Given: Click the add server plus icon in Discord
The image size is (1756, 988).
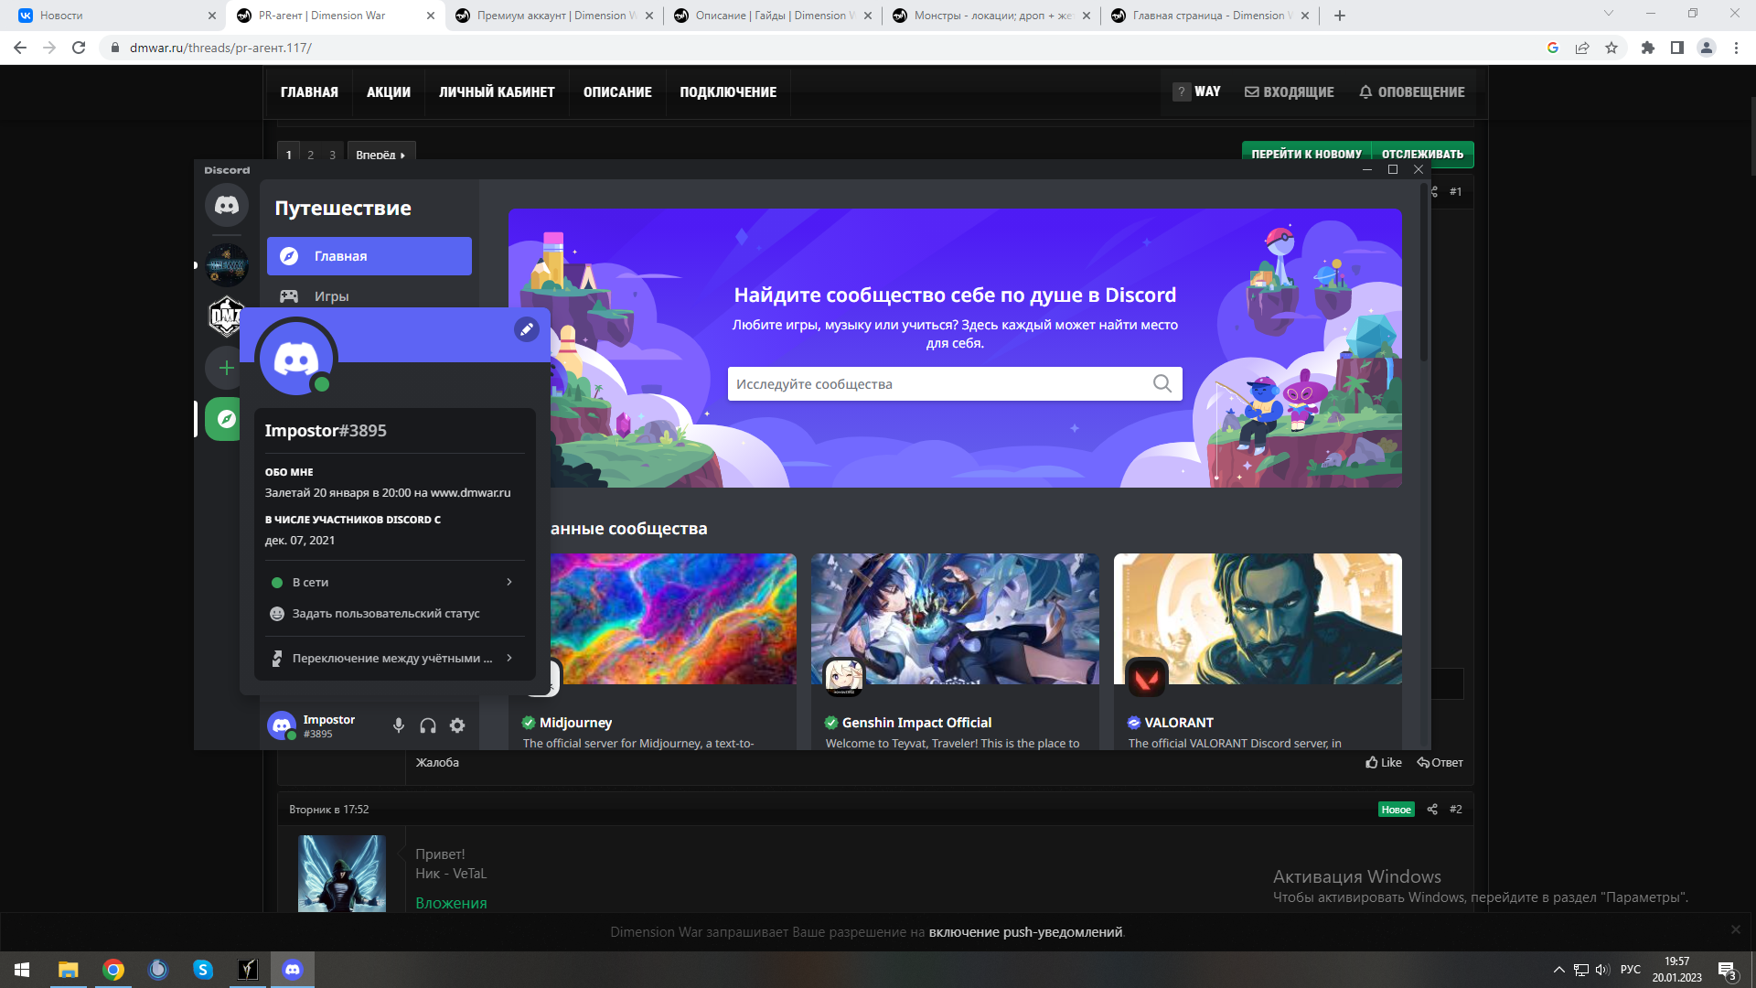Looking at the screenshot, I should pos(227,368).
